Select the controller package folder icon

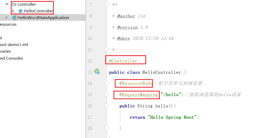click(x=14, y=4)
